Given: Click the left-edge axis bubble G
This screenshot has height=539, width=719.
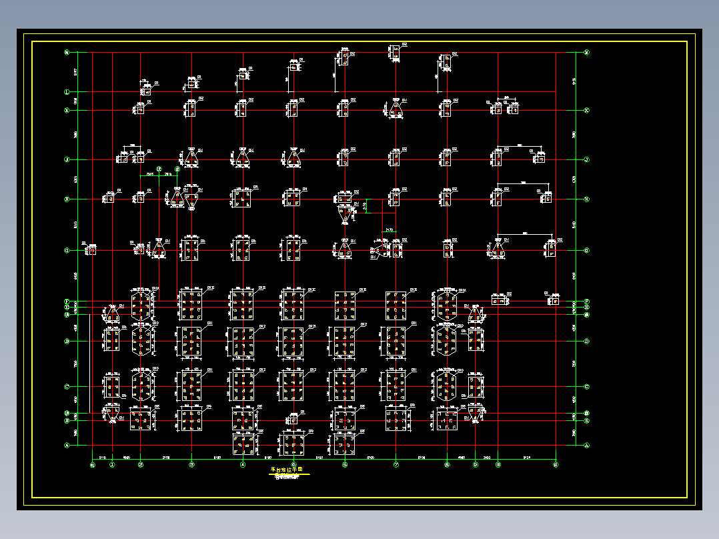Looking at the screenshot, I should (67, 250).
